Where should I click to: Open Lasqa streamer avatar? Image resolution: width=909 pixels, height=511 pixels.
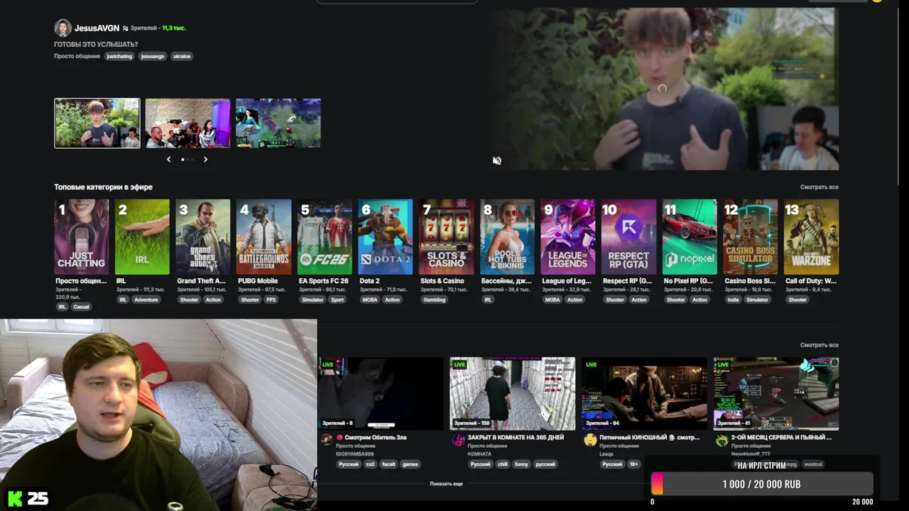click(590, 440)
